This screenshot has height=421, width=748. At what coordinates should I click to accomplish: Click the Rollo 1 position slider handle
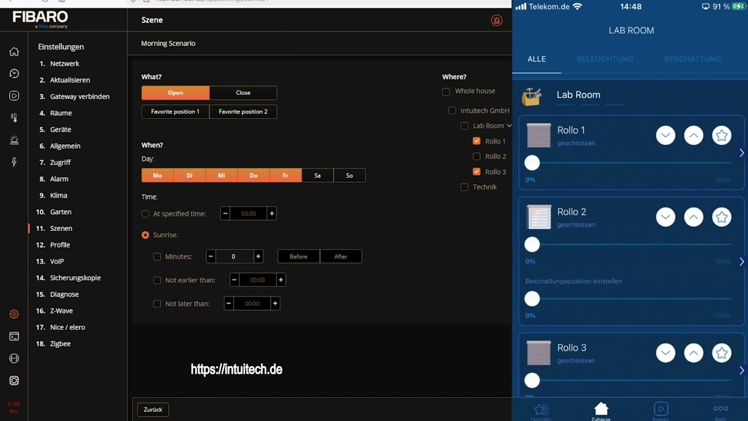coord(532,163)
